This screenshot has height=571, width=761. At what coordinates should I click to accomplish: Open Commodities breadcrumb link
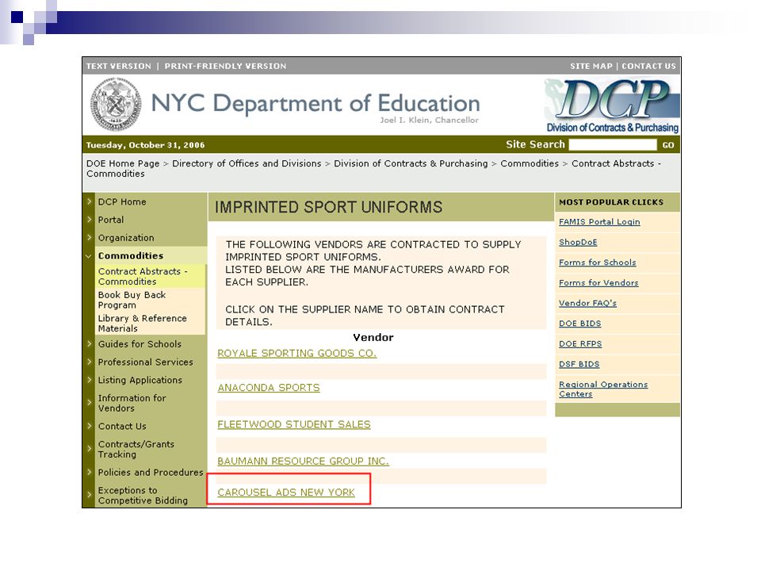click(x=530, y=163)
